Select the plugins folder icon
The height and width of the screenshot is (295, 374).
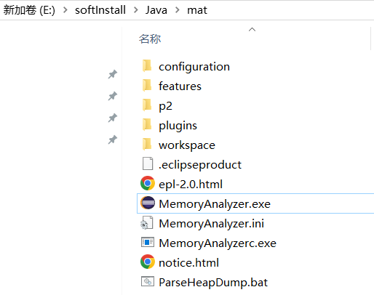pyautogui.click(x=147, y=125)
